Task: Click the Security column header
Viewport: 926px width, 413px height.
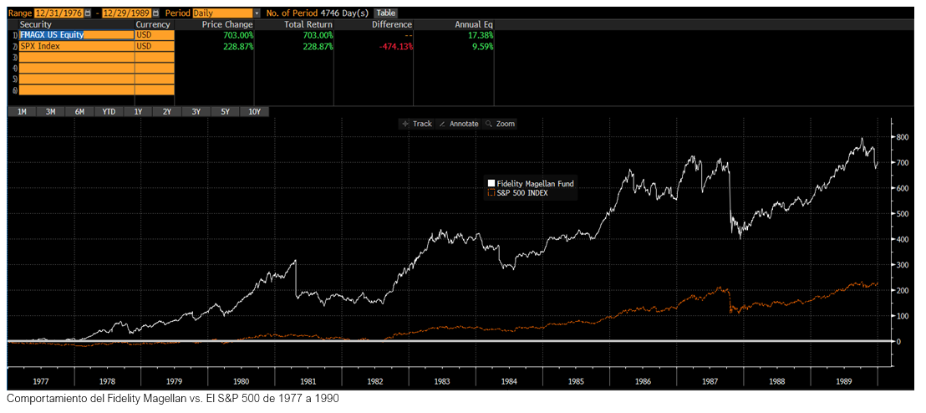Action: 35,24
